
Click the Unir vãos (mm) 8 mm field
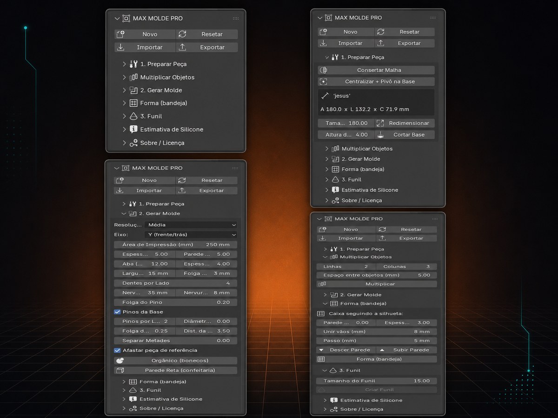[x=377, y=332]
